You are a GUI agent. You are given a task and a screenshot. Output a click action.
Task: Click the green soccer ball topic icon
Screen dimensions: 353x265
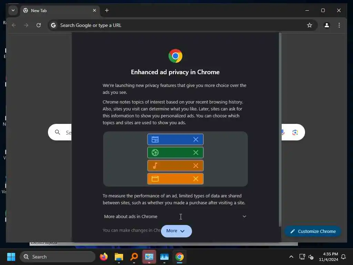pyautogui.click(x=155, y=153)
